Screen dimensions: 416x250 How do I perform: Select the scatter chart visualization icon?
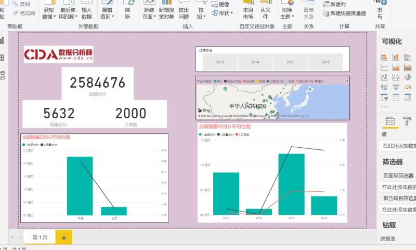tap(396, 77)
